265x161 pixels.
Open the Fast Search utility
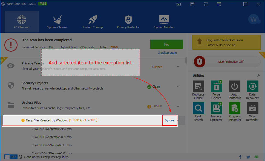[198, 111]
